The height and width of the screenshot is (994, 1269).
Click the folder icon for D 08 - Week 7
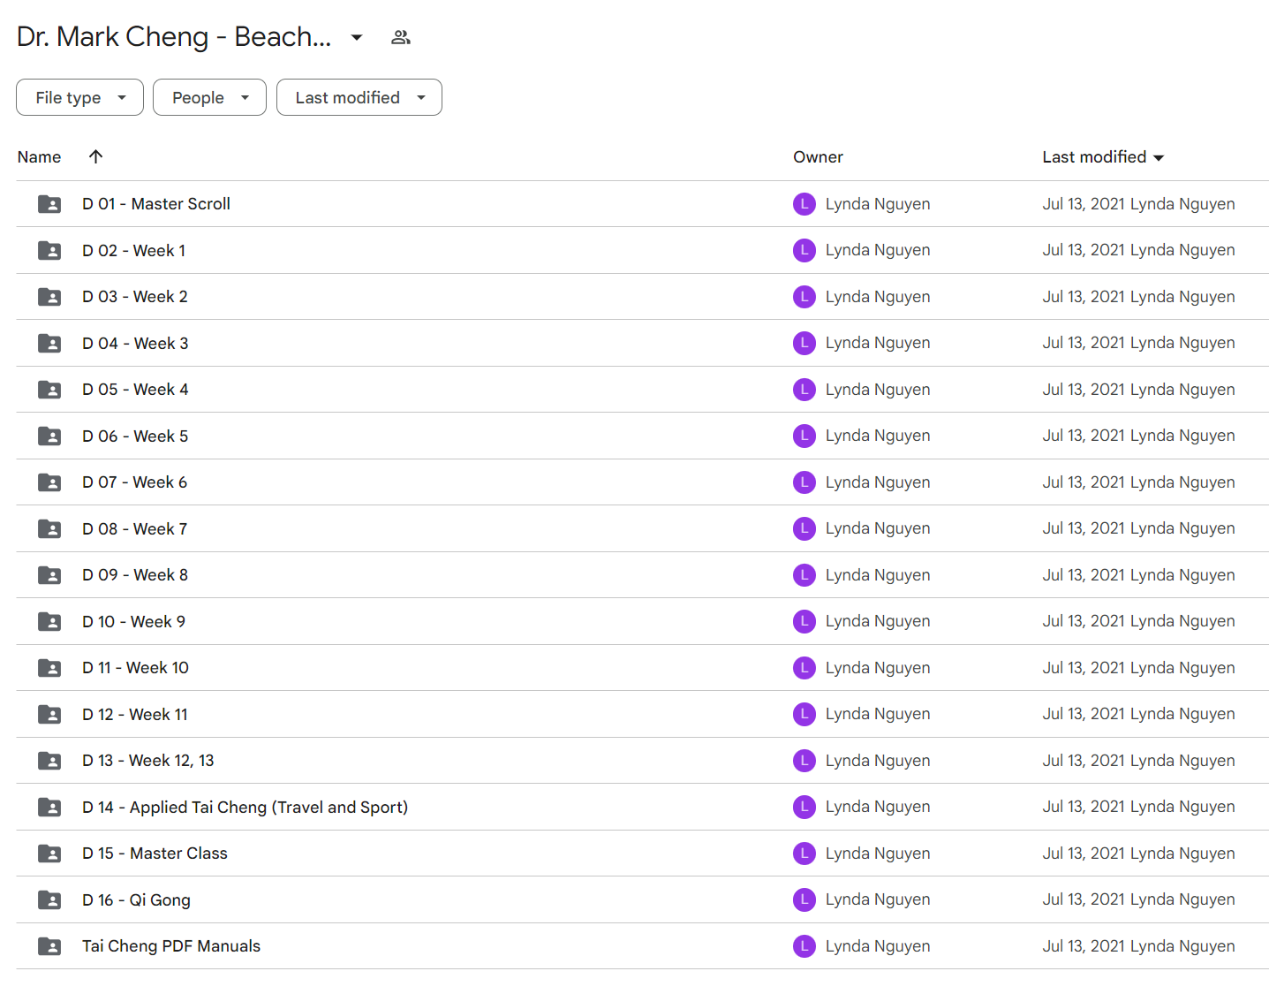(x=49, y=529)
